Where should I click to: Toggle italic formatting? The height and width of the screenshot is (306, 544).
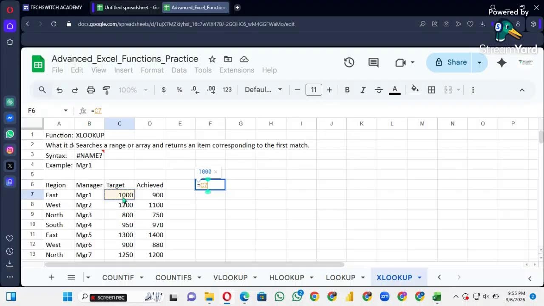click(x=363, y=90)
